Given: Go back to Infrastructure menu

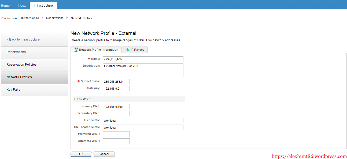Looking at the screenshot, I should click(23, 39).
